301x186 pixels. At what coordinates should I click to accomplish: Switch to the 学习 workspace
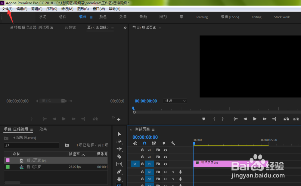pyautogui.click(x=43, y=17)
